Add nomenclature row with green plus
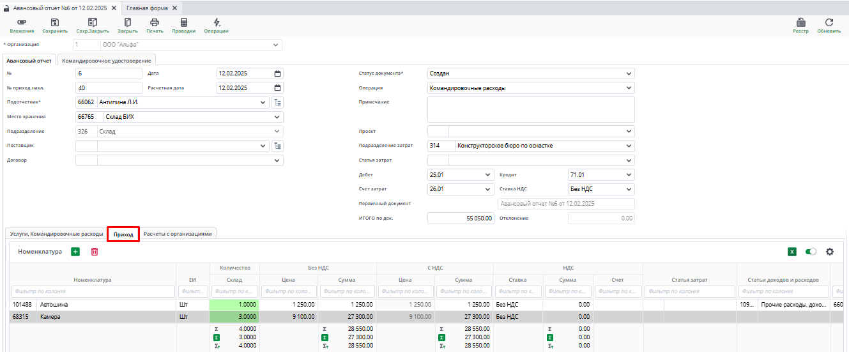This screenshot has width=849, height=352. (75, 252)
